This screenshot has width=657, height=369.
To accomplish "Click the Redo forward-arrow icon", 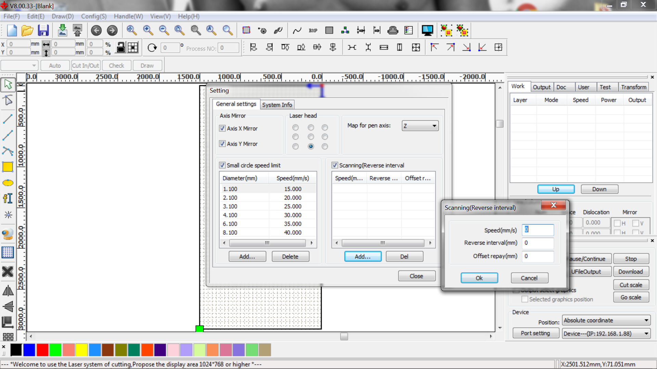I will 112,30.
